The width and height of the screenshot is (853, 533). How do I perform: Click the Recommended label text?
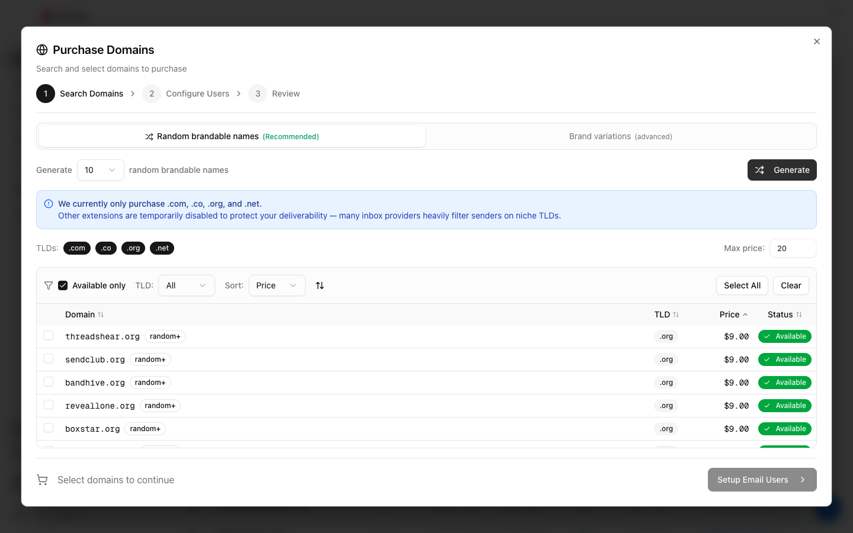pyautogui.click(x=291, y=137)
